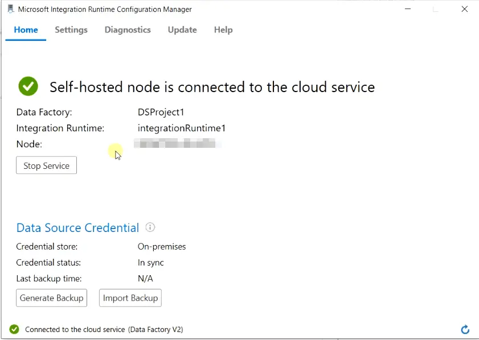Go to the Update tab
The width and height of the screenshot is (479, 340).
(x=182, y=30)
